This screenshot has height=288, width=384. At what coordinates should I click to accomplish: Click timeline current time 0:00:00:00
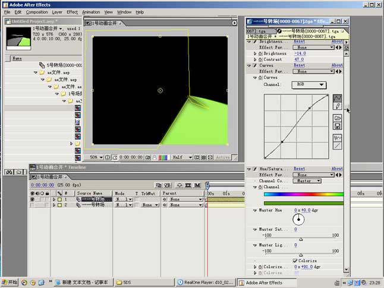pos(43,185)
